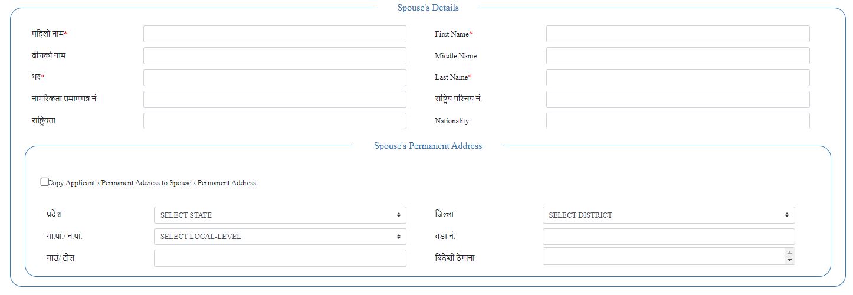Image resolution: width=853 pixels, height=295 pixels.
Task: Focus the Middle Name text box
Action: (677, 56)
